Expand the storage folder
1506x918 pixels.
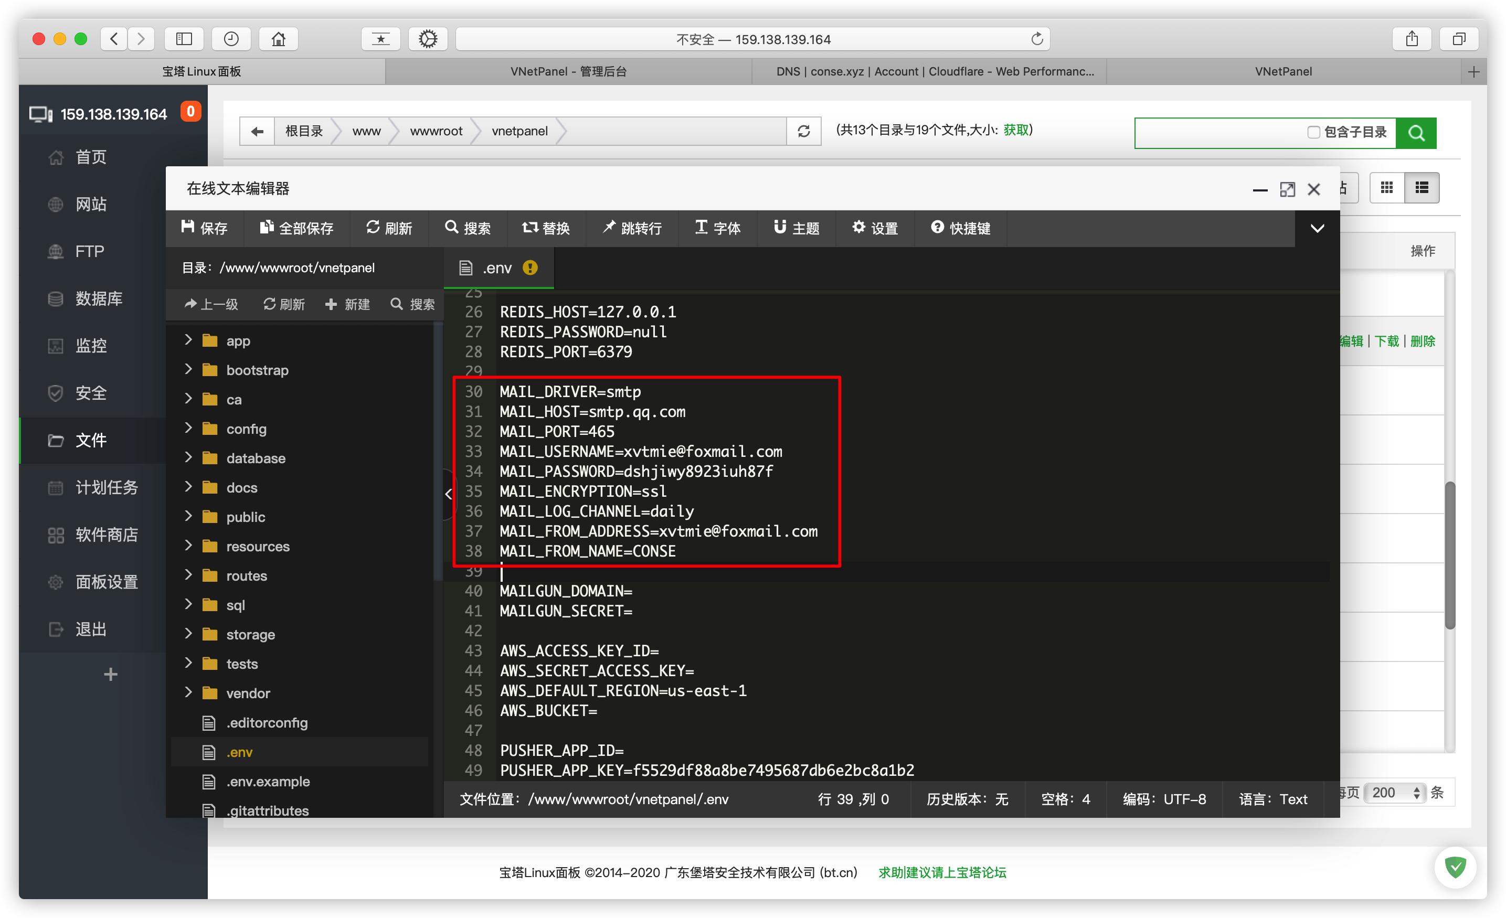188,633
